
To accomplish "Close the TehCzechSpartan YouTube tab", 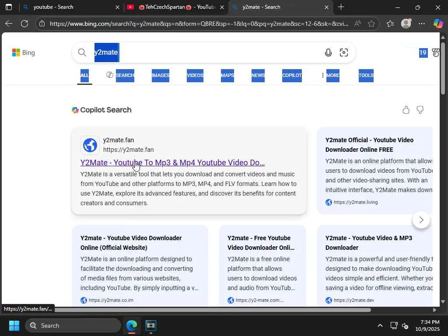I will 222,7.
